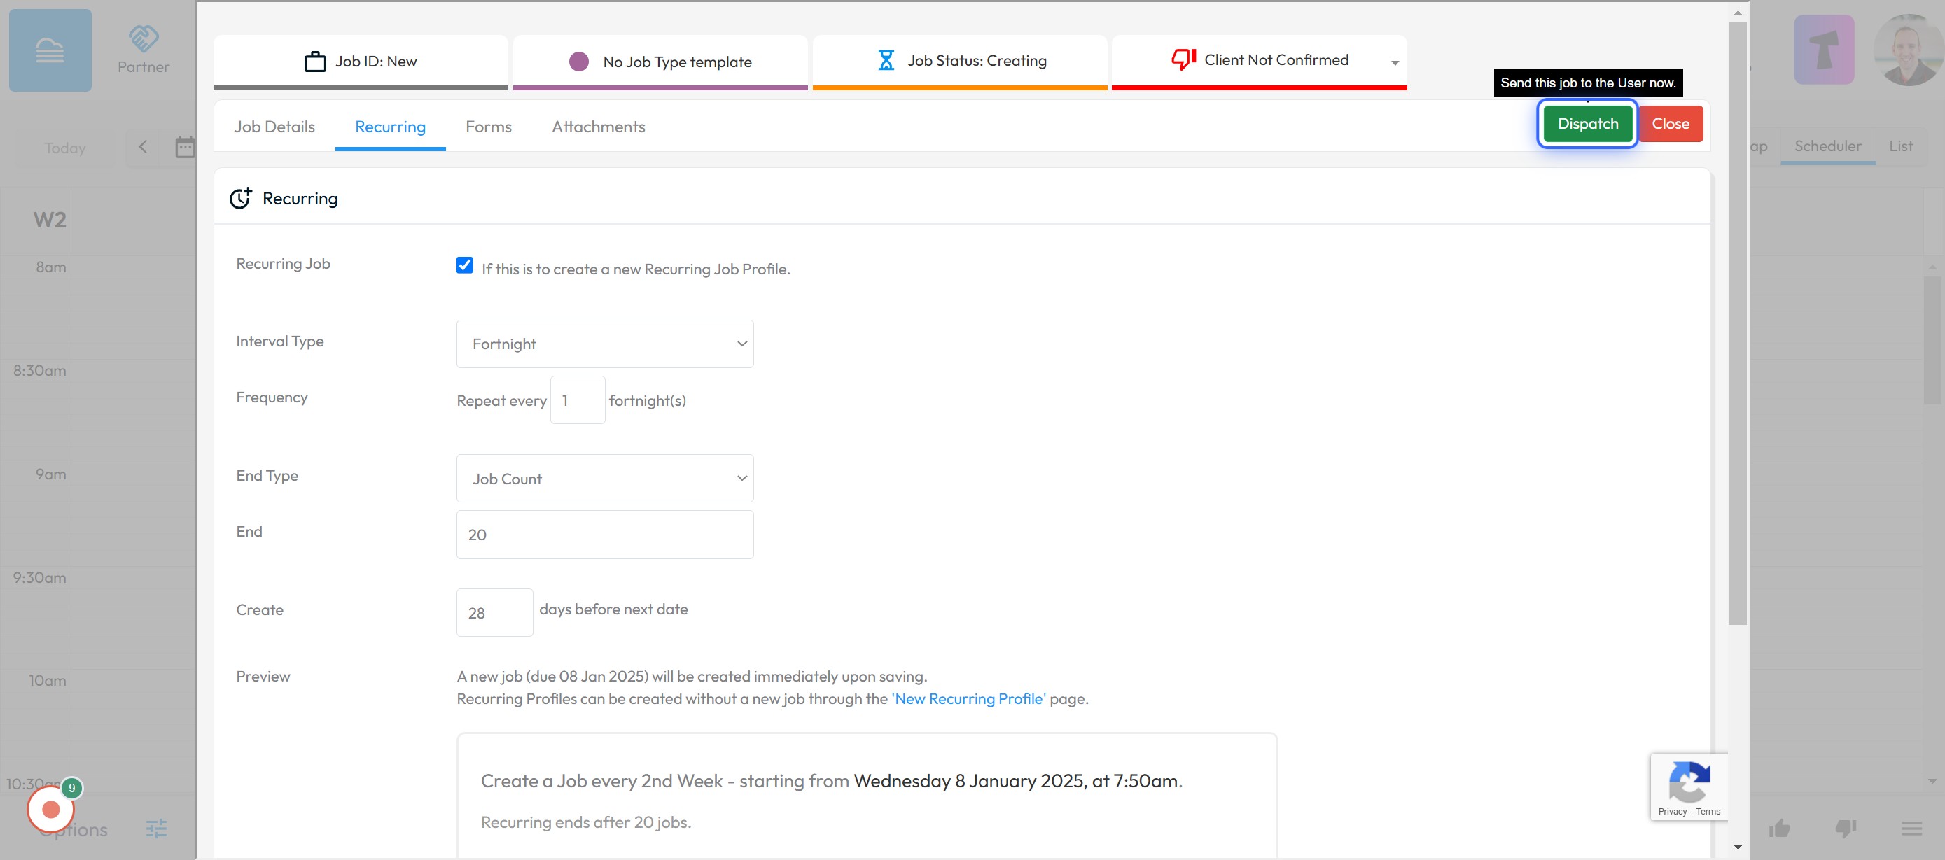
Task: Click the briefcase Job ID icon
Action: 315,61
